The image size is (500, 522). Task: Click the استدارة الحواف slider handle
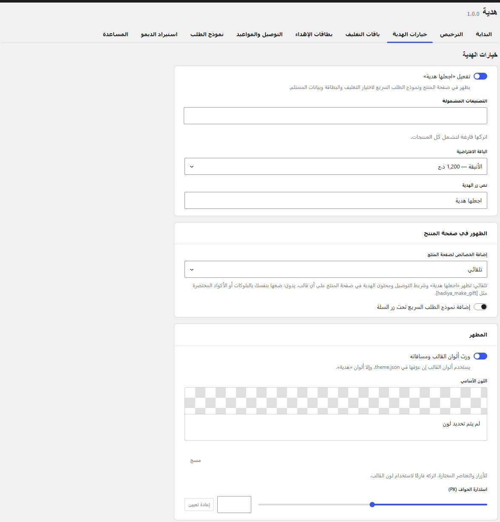point(372,505)
